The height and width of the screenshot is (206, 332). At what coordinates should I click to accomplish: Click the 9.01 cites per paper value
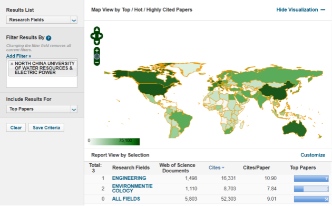click(x=271, y=199)
